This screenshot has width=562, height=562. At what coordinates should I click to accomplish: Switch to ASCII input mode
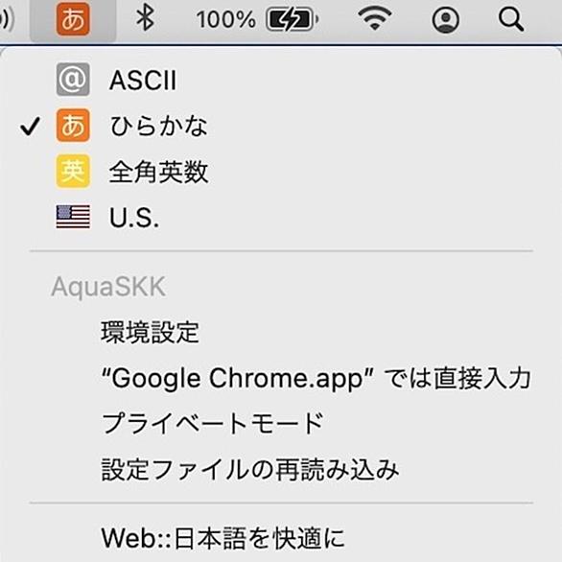coord(281,80)
